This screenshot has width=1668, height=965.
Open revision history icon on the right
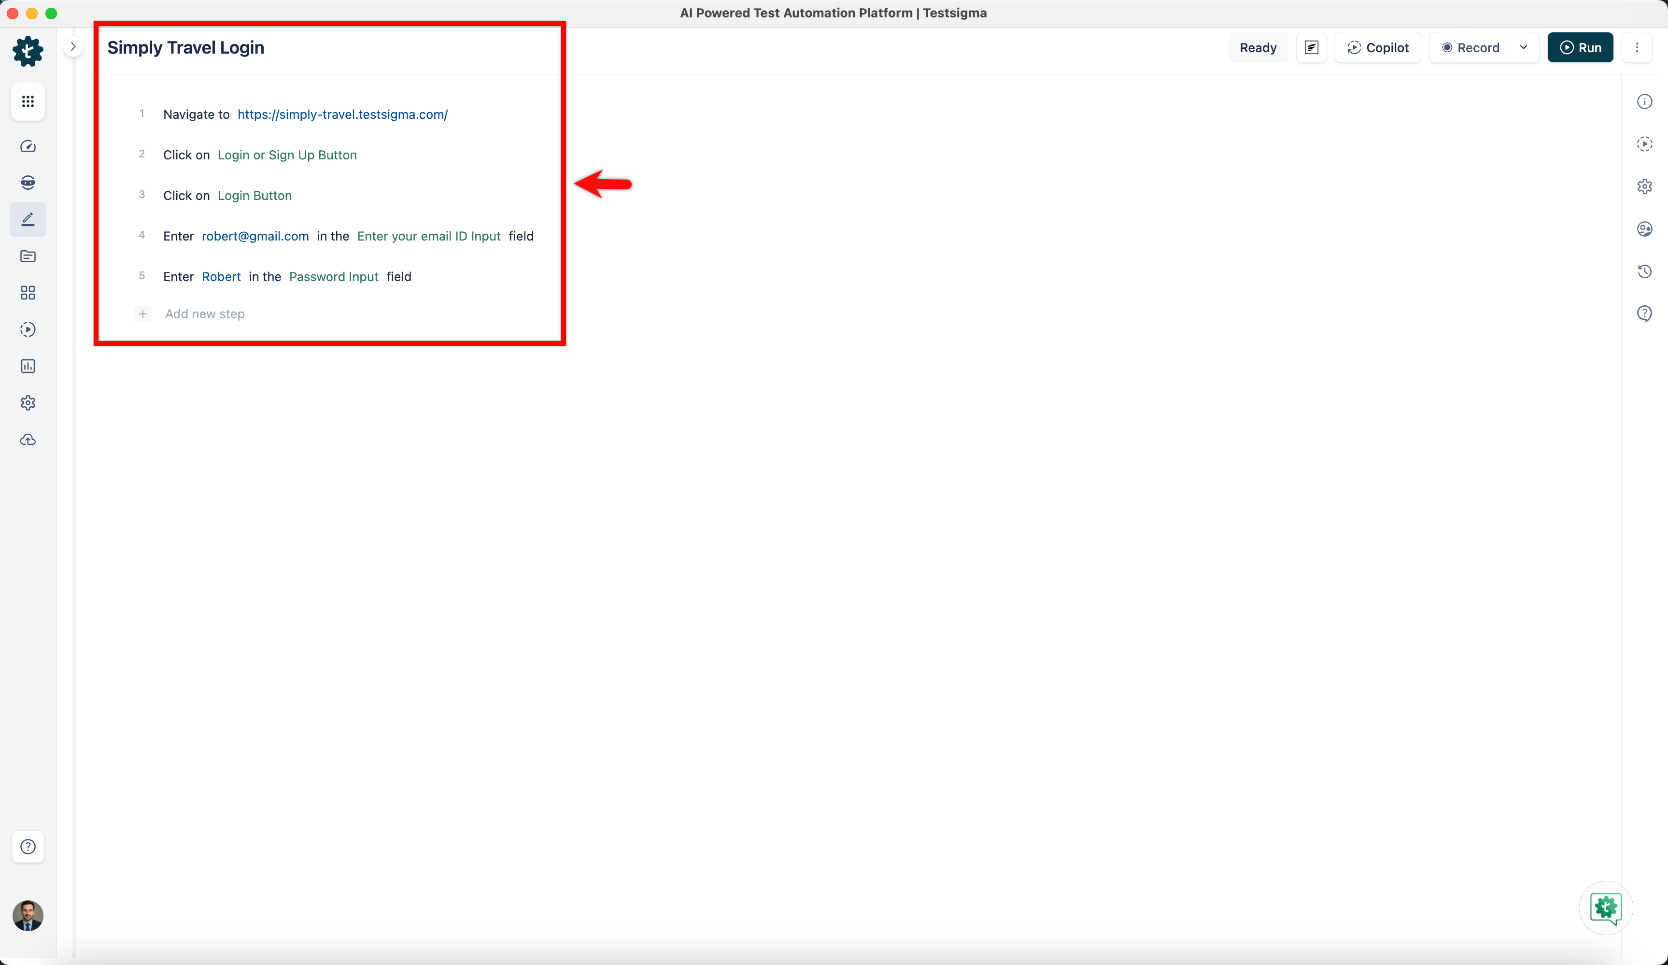pos(1645,271)
